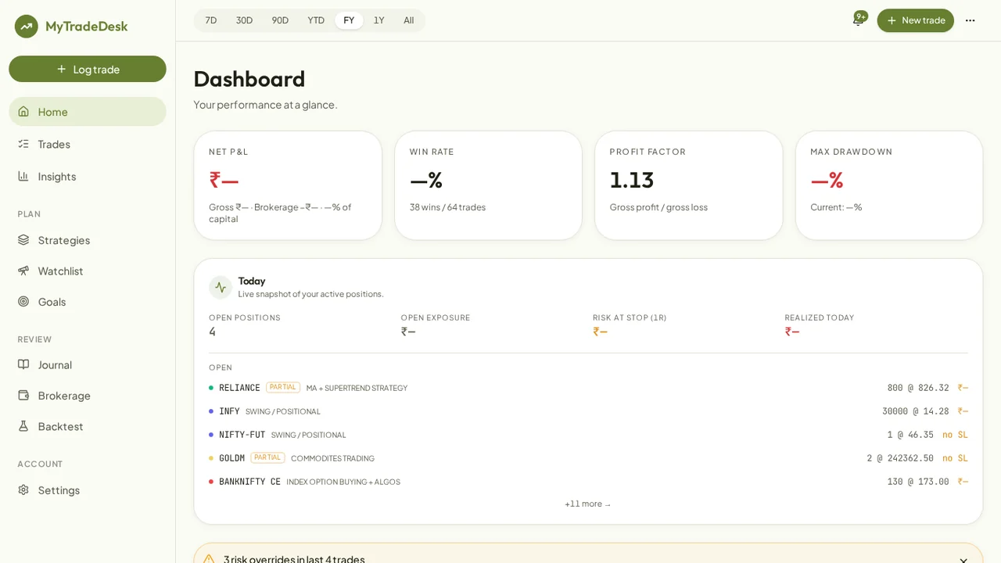
Task: Open the GOLDM position row
Action: (x=588, y=458)
